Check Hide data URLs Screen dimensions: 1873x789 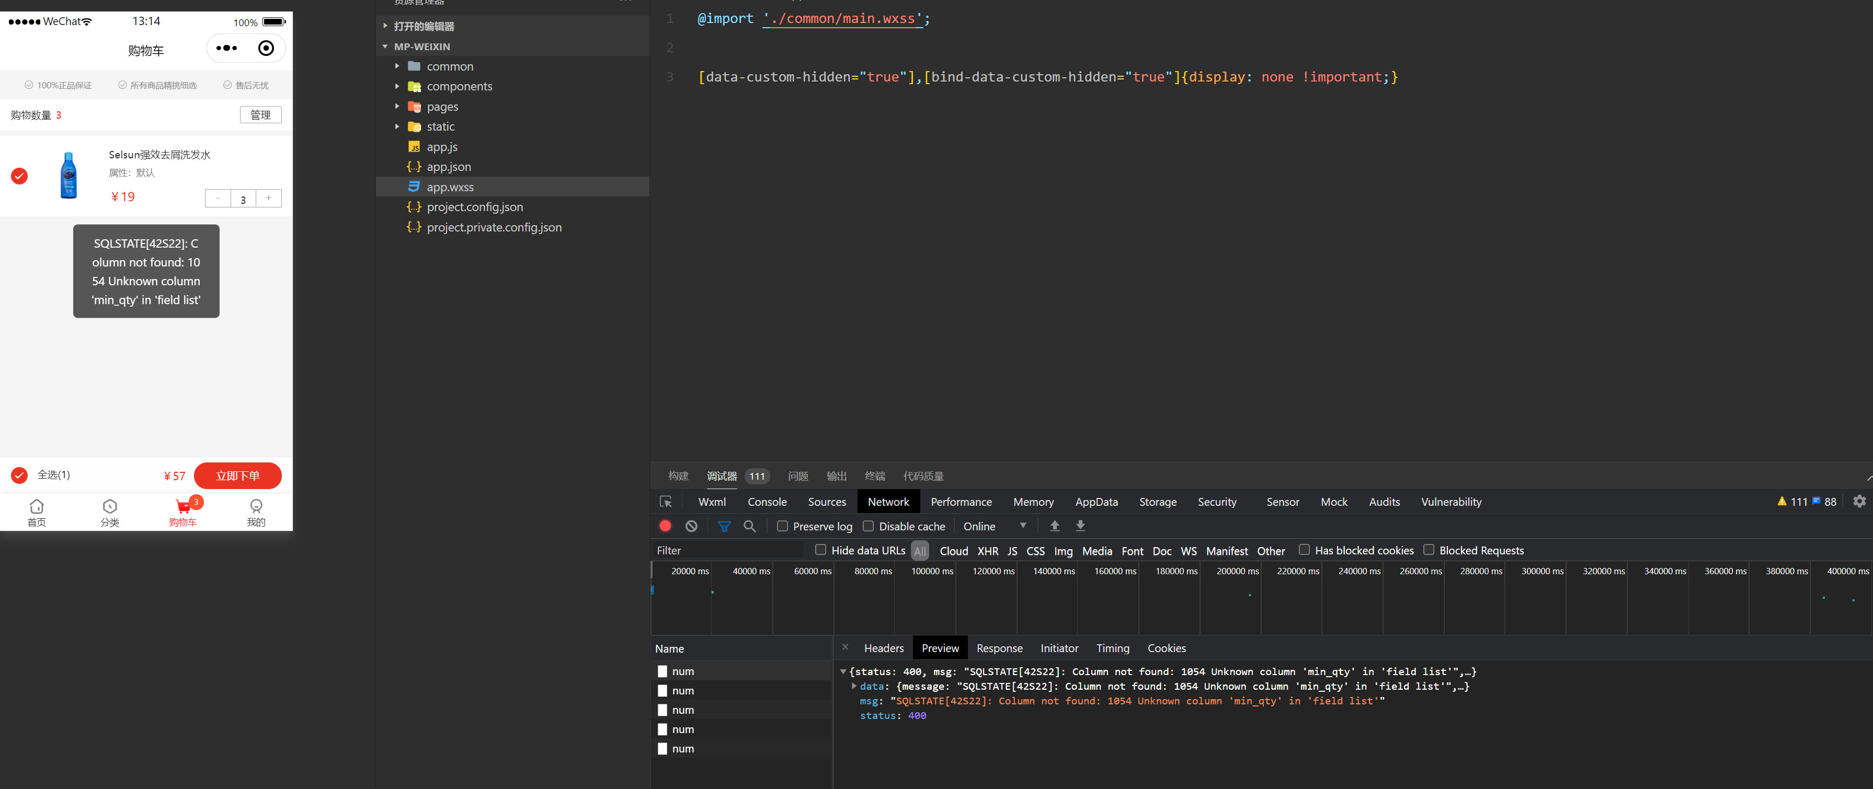(x=821, y=550)
